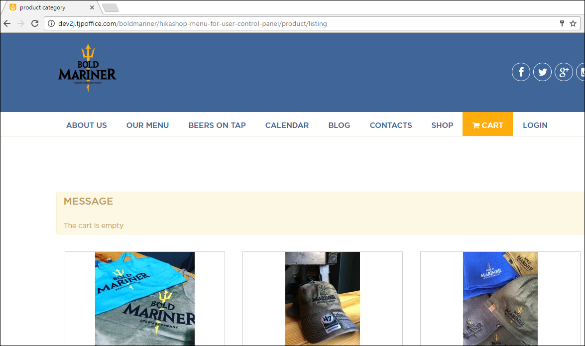The image size is (585, 346).
Task: Click 'The cart is empty' message text
Action: [94, 226]
